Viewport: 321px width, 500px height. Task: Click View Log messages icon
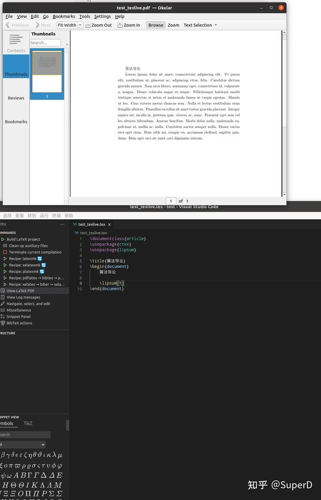(3, 297)
